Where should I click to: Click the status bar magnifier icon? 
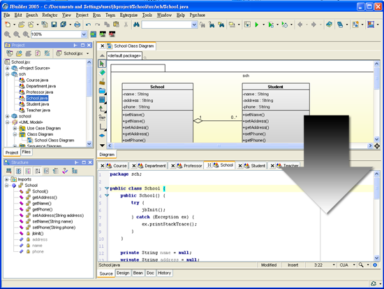pyautogui.click(x=361, y=265)
